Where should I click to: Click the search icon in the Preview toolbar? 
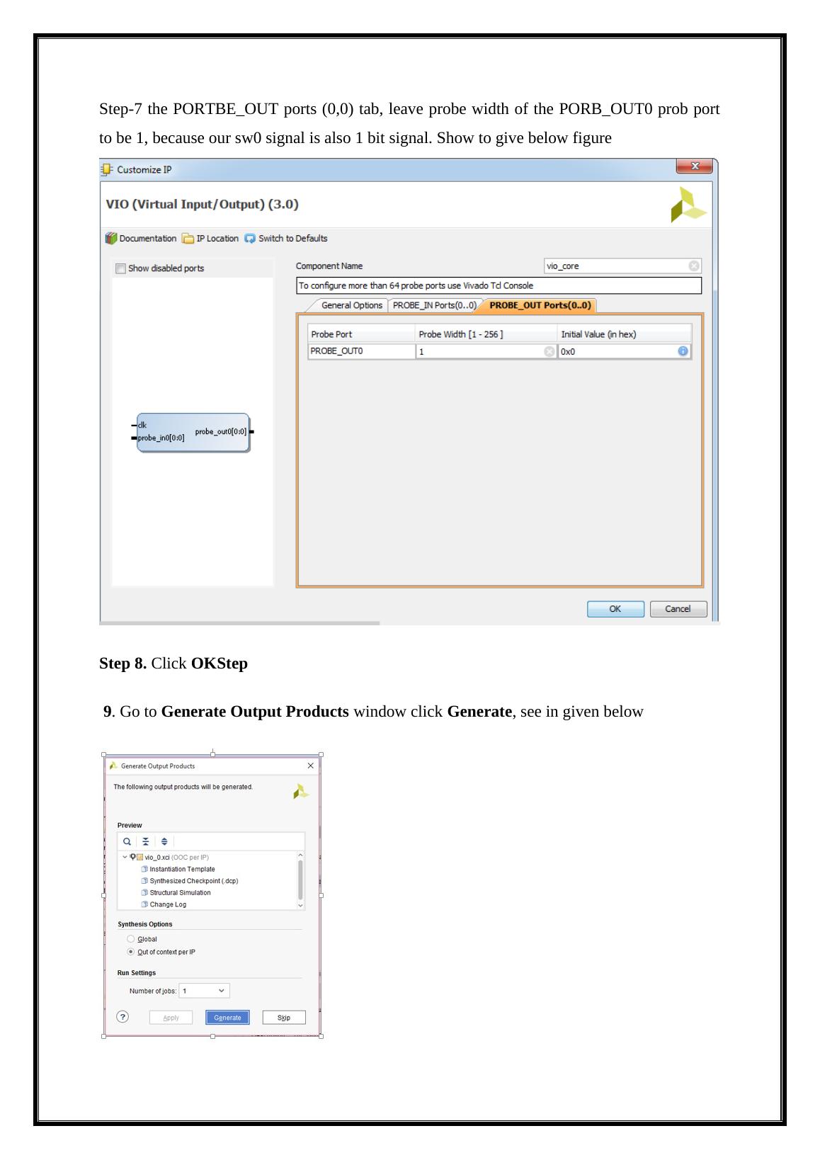coord(127,841)
